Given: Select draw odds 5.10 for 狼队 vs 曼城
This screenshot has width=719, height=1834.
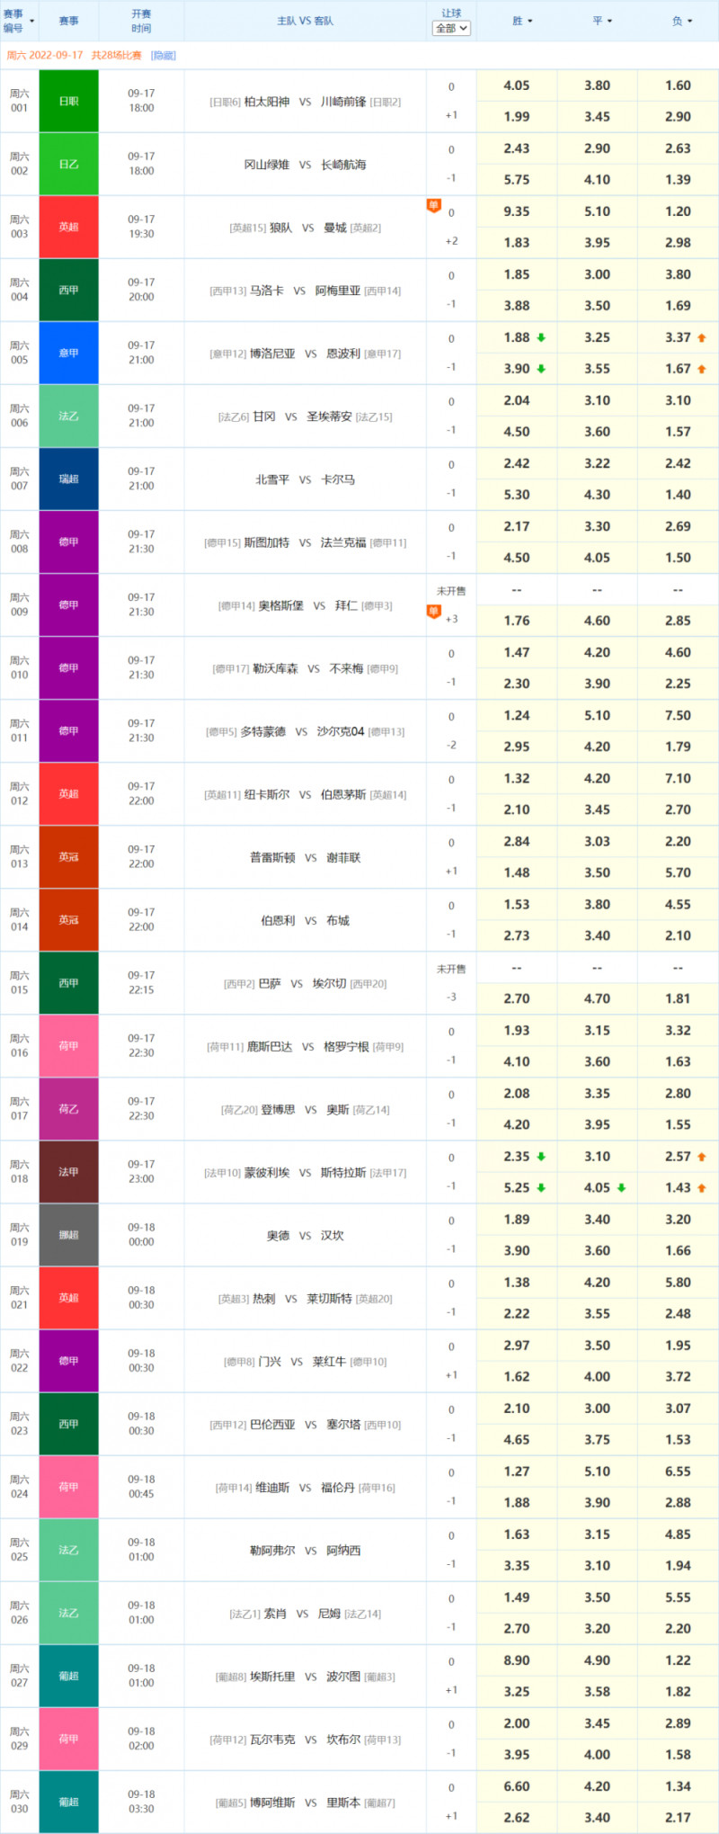Looking at the screenshot, I should click(597, 212).
